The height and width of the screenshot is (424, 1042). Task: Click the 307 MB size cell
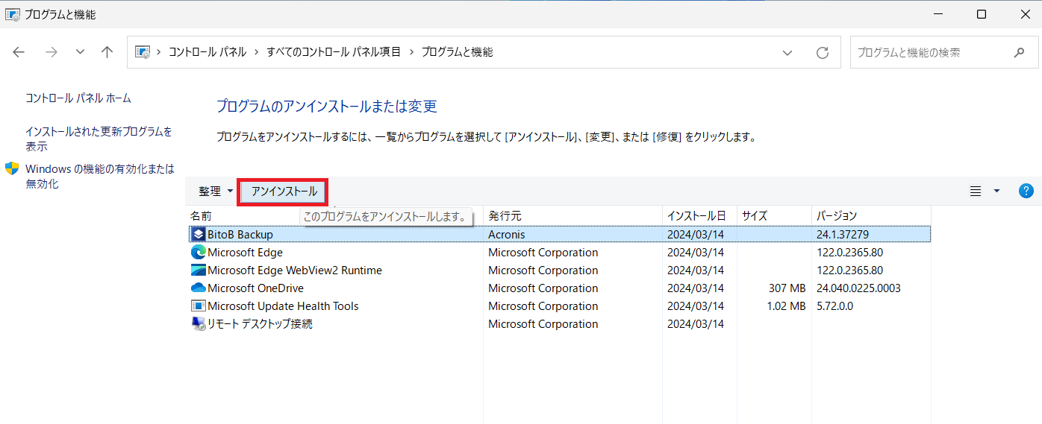click(787, 288)
